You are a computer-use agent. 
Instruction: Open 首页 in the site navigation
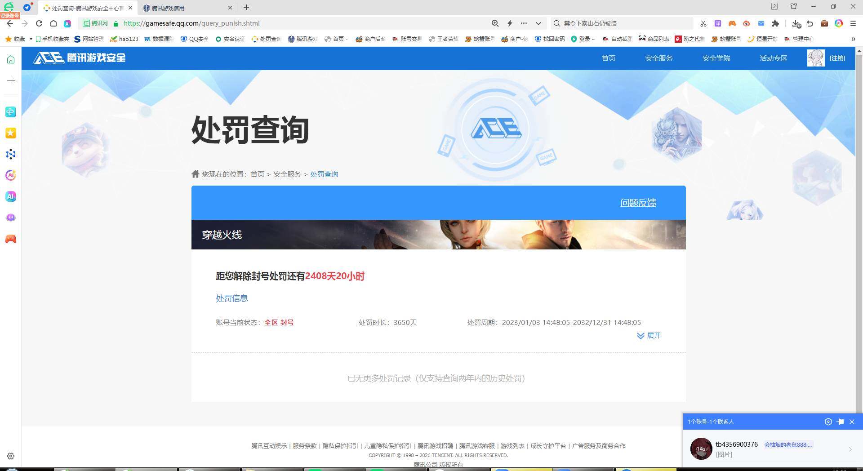(x=609, y=58)
